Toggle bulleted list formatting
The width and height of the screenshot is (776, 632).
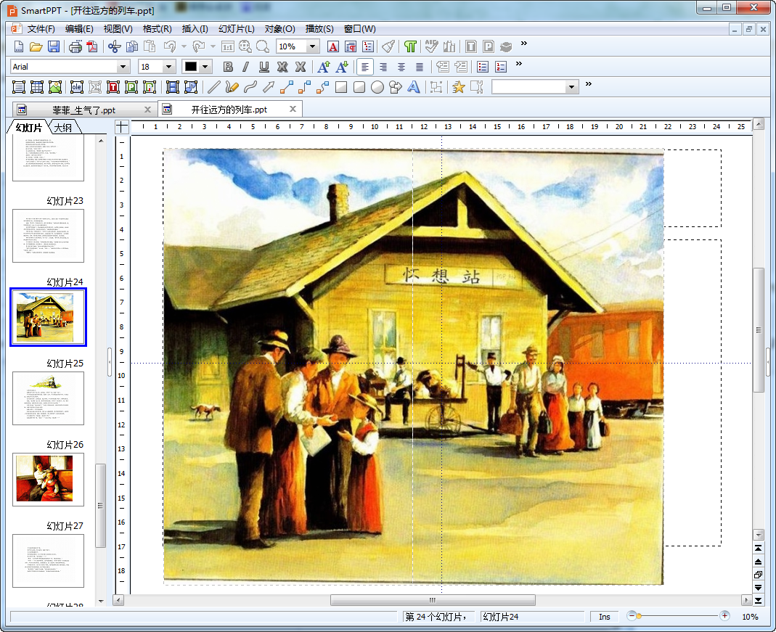pos(483,67)
